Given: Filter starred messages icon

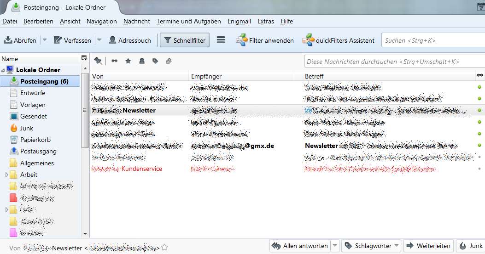Looking at the screenshot, I should click(x=128, y=61).
